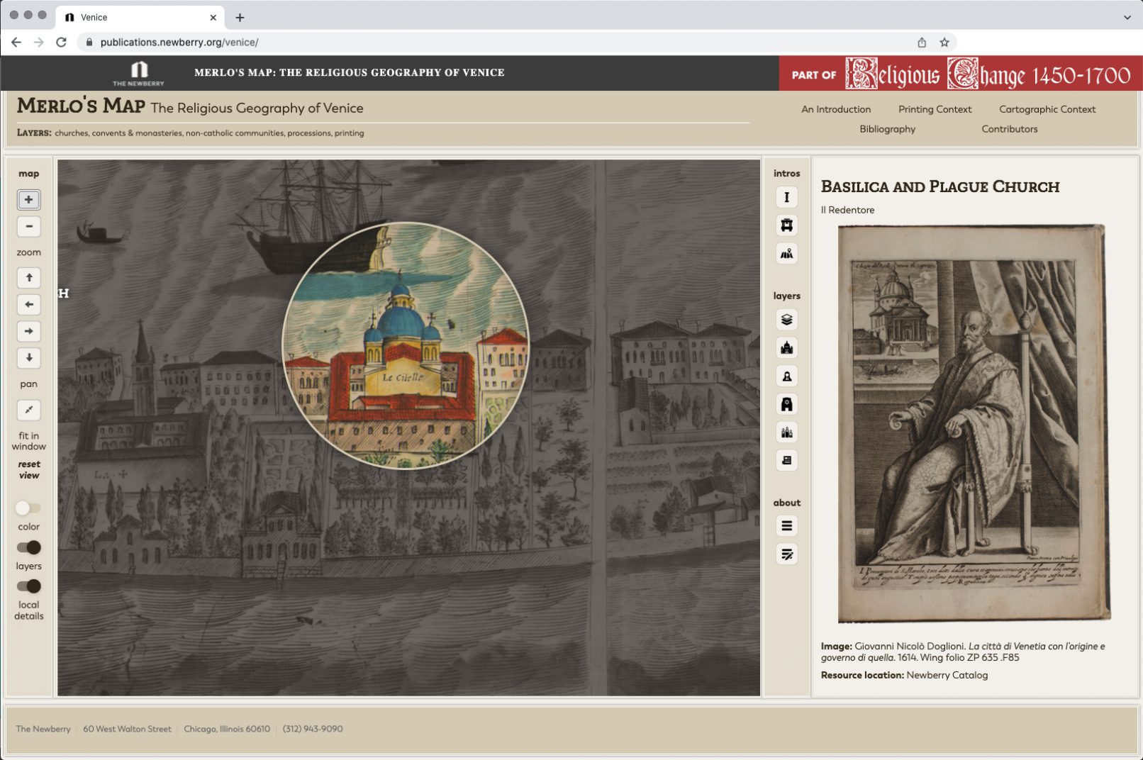Zoom in with the map plus button
Viewport: 1143px width, 760px height.
[29, 200]
